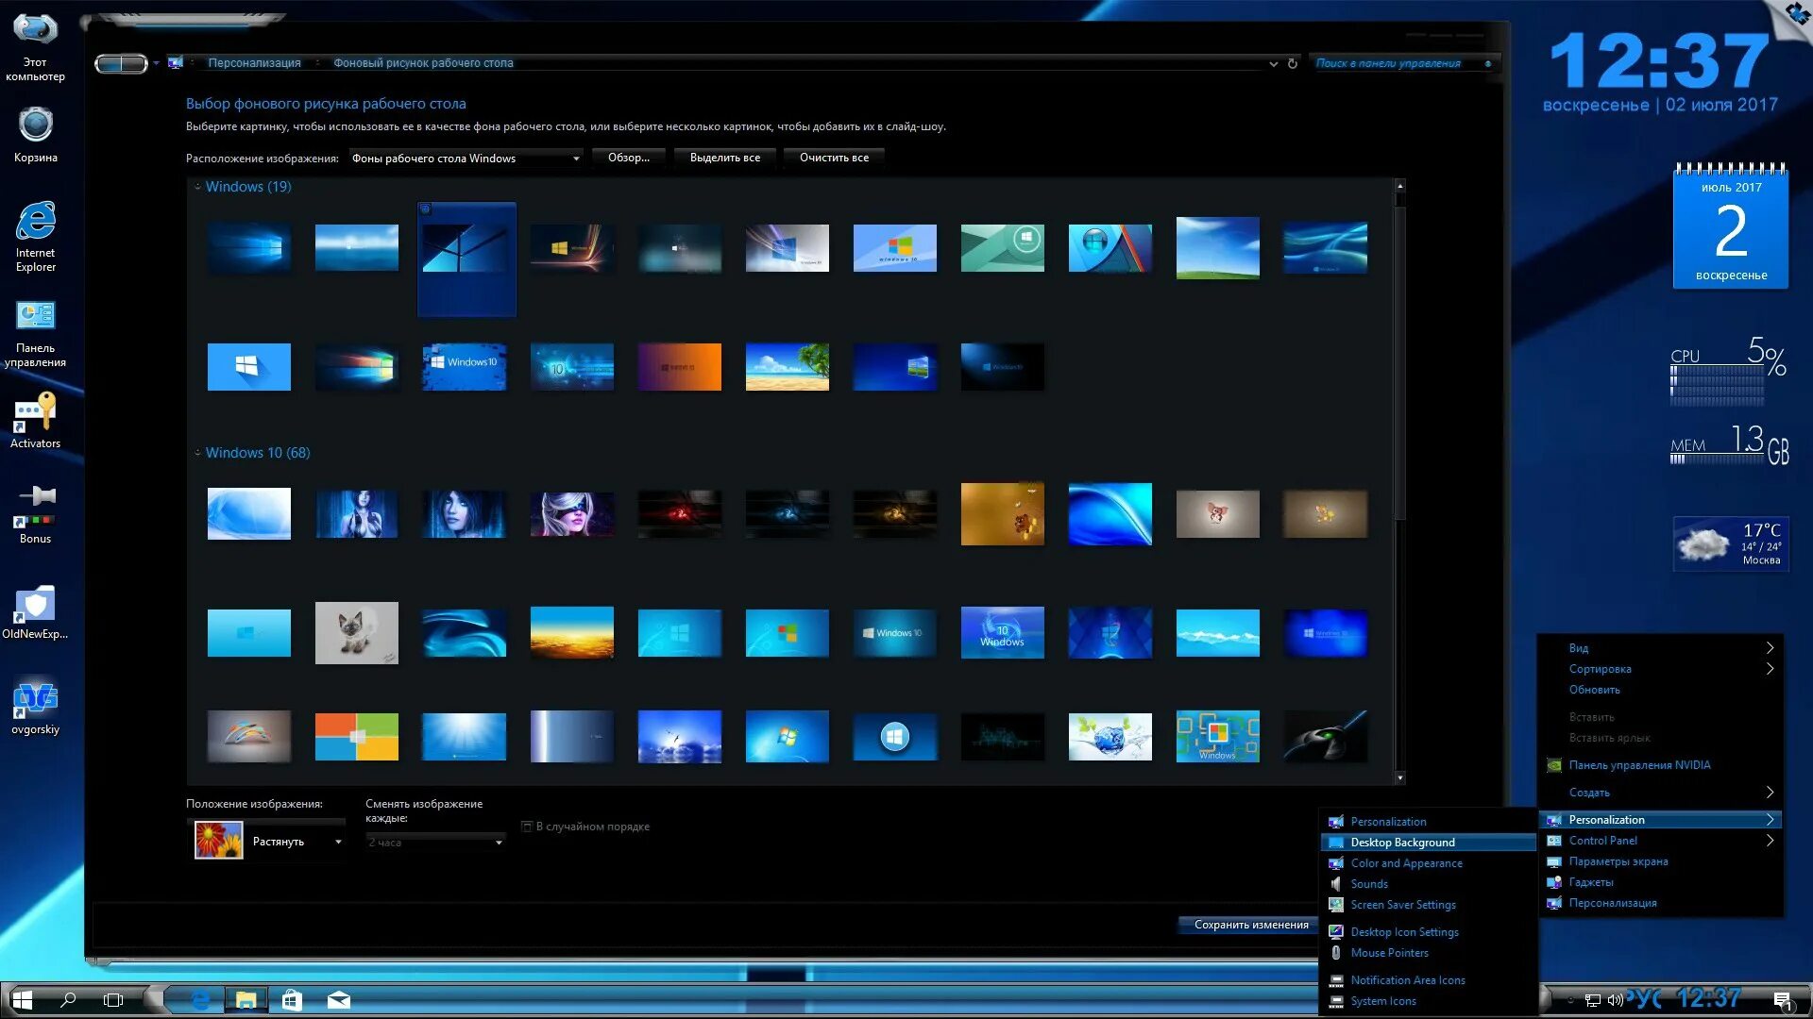Open "Screen Saver Settings" in Personalization submenu
The image size is (1813, 1019).
pyautogui.click(x=1404, y=904)
